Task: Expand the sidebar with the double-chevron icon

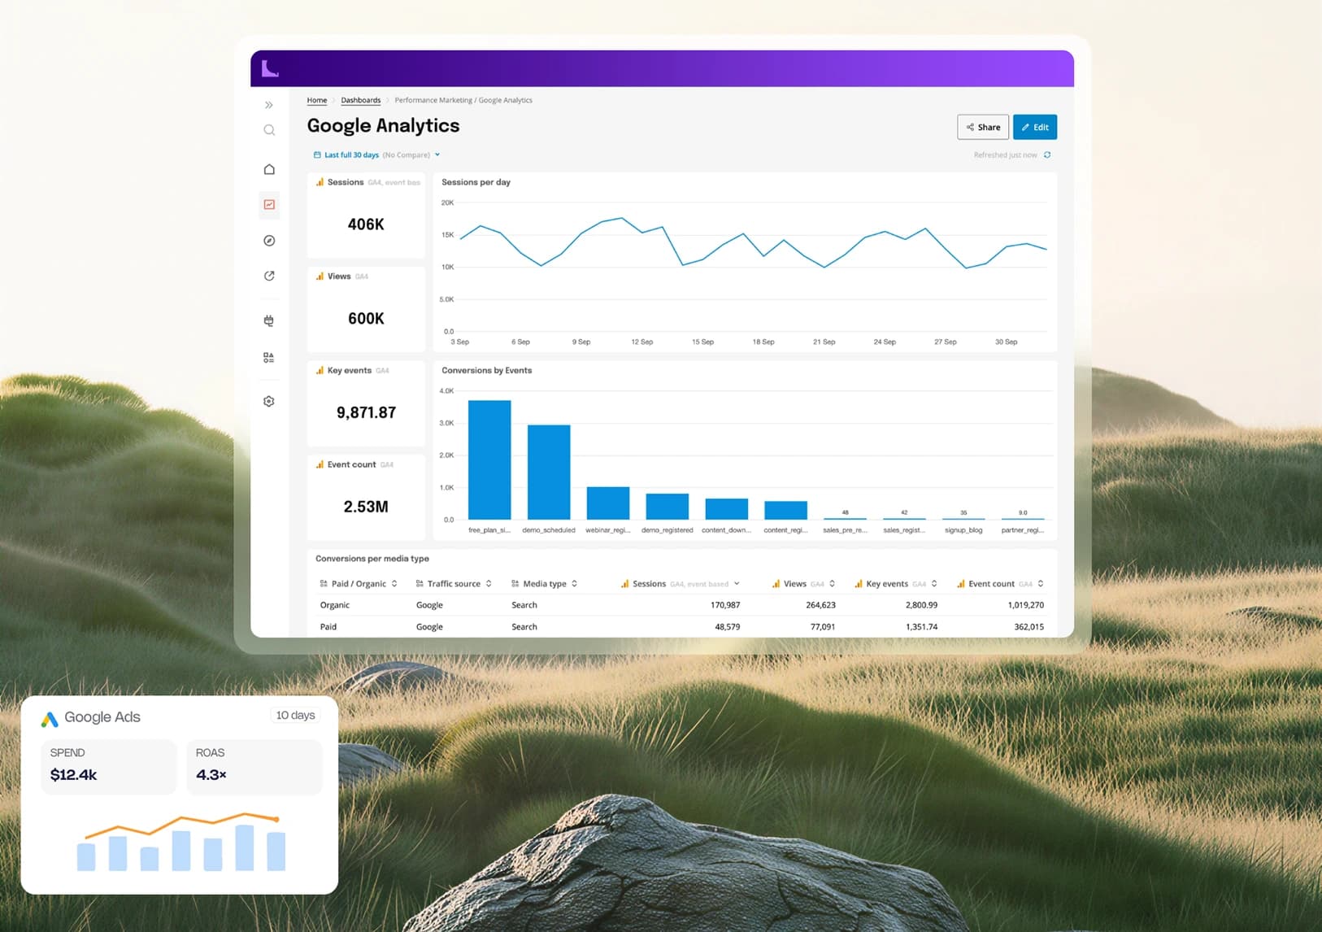Action: [x=269, y=105]
